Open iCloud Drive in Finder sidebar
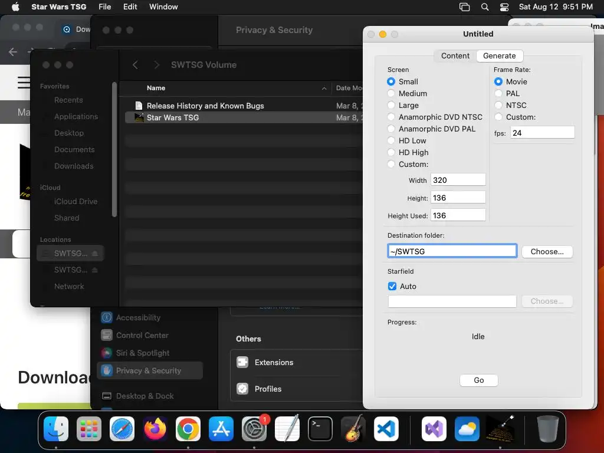The height and width of the screenshot is (453, 604). click(75, 202)
